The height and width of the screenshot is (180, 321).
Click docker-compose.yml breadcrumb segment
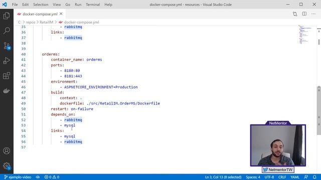coord(81,22)
